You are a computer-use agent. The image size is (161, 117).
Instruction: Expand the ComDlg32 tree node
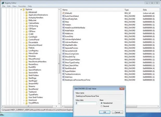pyautogui.click(x=24, y=37)
